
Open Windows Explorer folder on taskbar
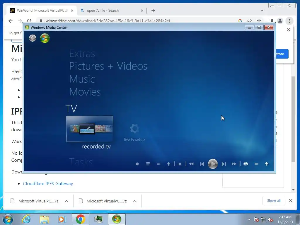pos(44,219)
